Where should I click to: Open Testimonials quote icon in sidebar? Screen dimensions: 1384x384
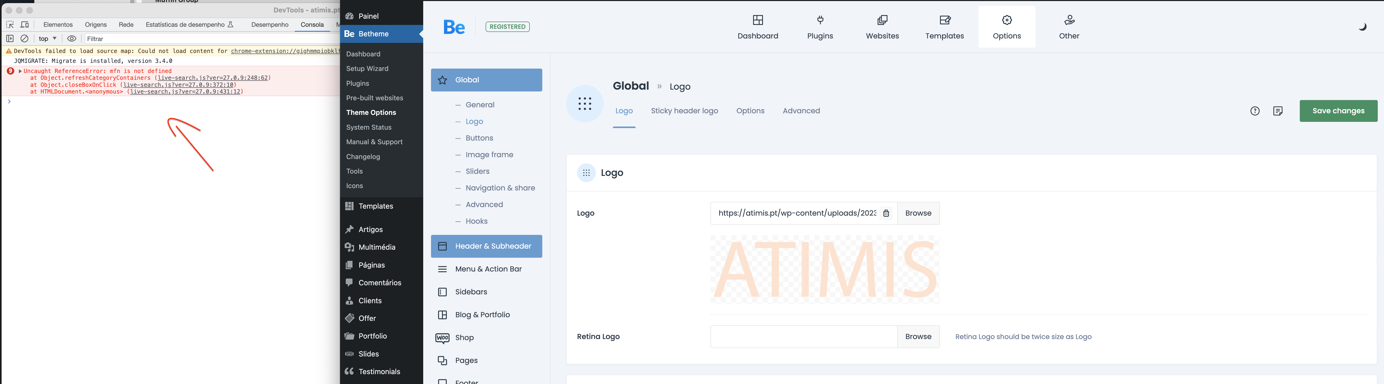click(349, 372)
